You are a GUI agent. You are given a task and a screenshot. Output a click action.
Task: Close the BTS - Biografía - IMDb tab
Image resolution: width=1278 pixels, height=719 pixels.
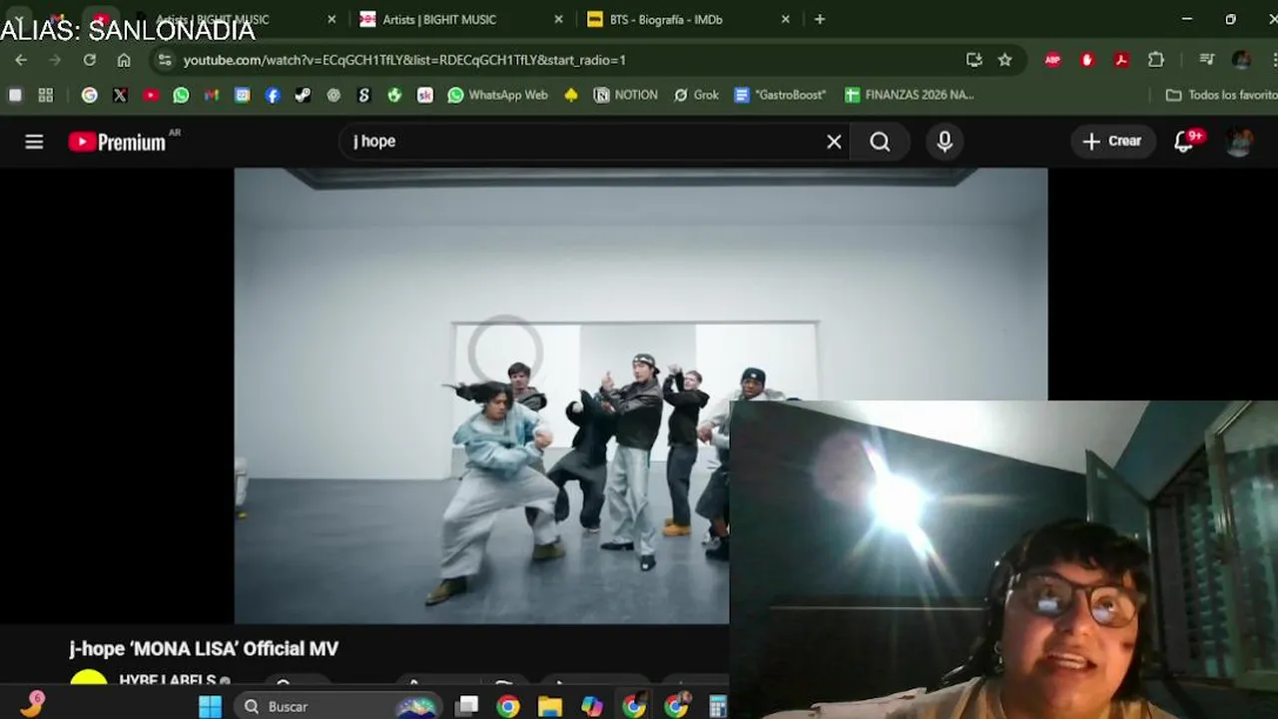pos(786,19)
